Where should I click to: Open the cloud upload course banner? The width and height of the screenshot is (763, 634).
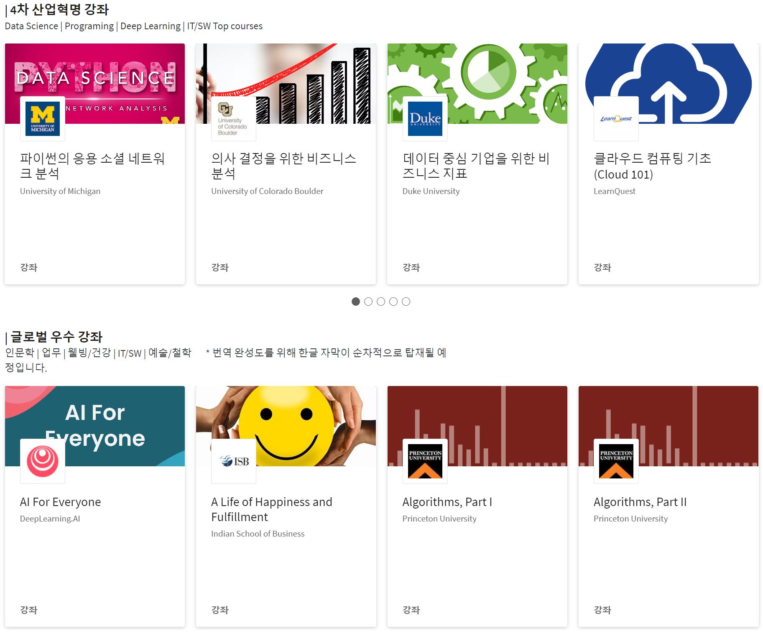[669, 84]
